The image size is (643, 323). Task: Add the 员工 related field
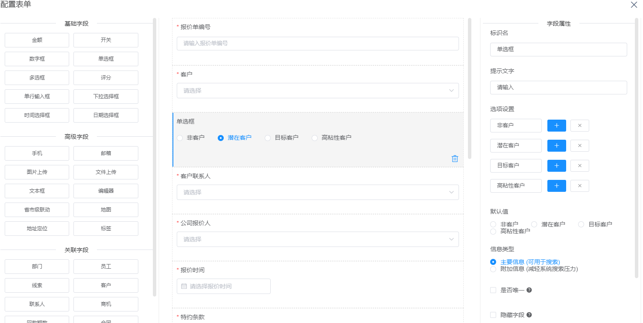(x=106, y=267)
